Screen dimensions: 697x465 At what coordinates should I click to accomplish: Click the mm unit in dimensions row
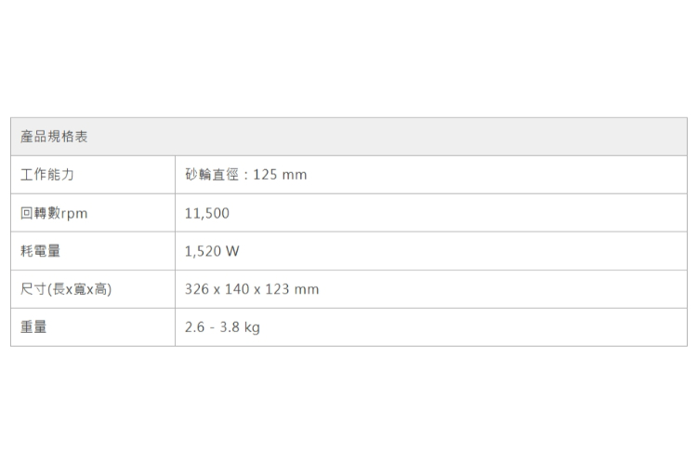[308, 289]
